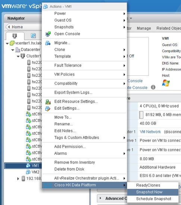This screenshot has width=181, height=205.
Task: Click the Windows guest OS logo
Action: [166, 83]
